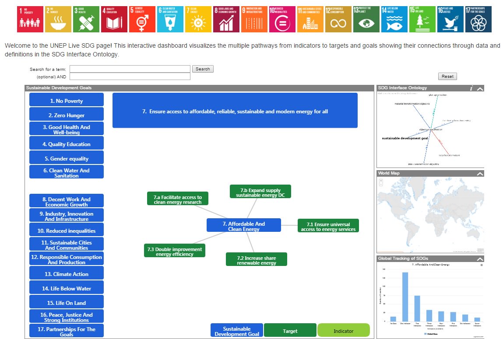Click the Clean Water goal 6 icon
Image resolution: width=503 pixels, height=339 pixels.
tap(170, 19)
